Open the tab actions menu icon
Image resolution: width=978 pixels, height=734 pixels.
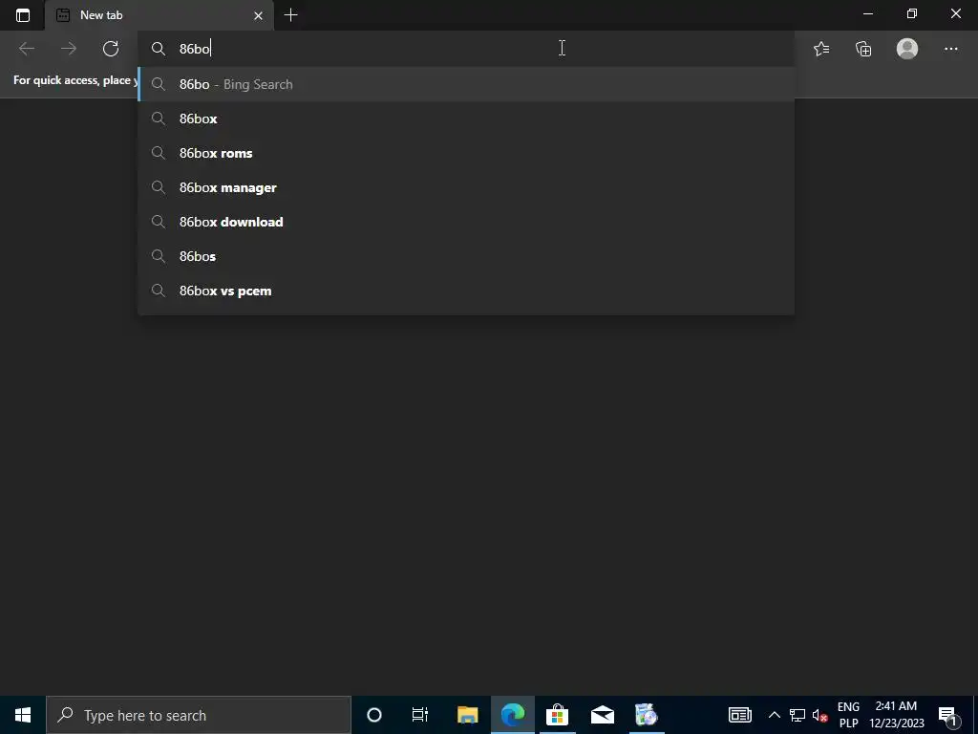[x=23, y=15]
